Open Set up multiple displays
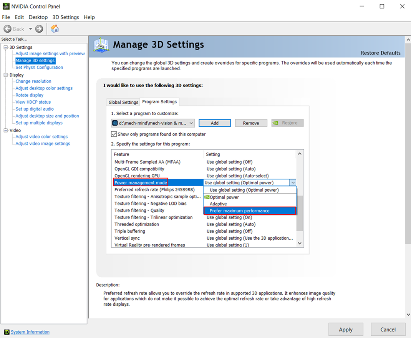The height and width of the screenshot is (338, 411). [x=39, y=123]
